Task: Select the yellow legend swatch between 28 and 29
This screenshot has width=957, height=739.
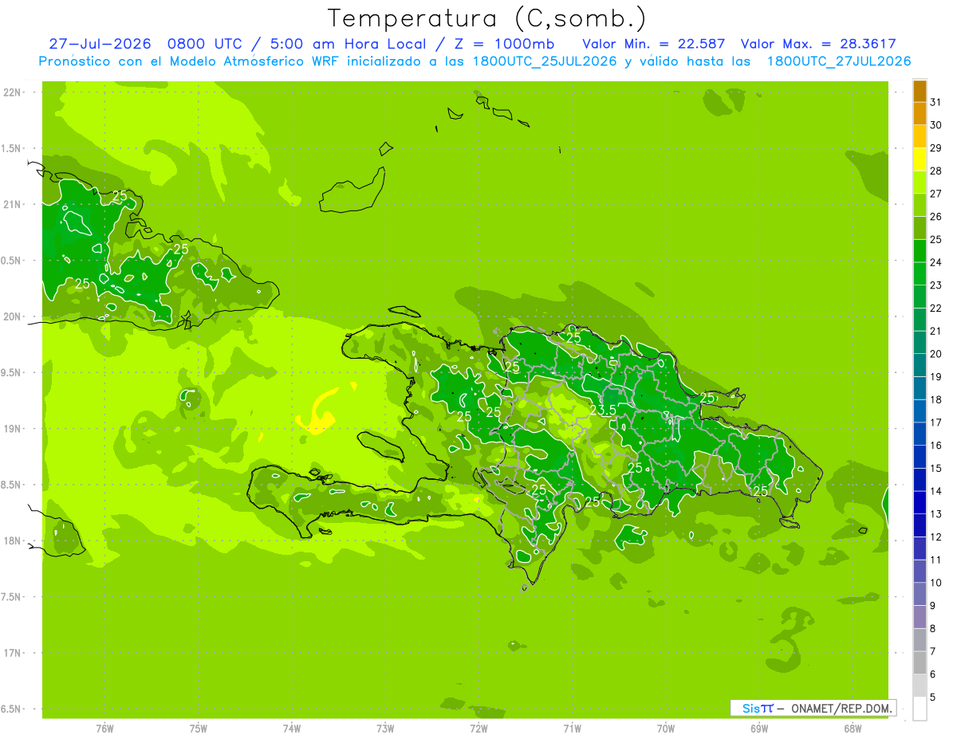Action: [x=920, y=159]
